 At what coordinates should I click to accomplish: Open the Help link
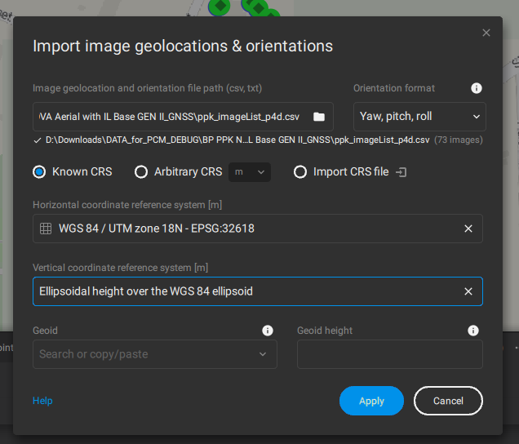[x=42, y=401]
